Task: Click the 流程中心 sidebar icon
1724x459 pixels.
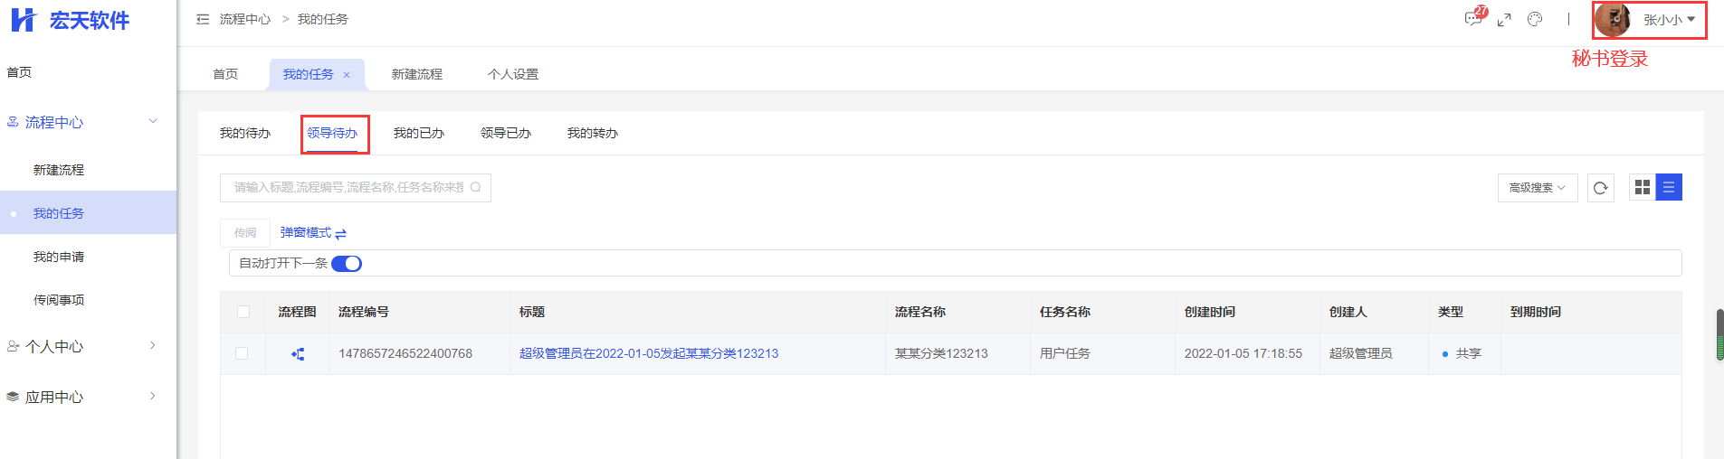Action: [13, 122]
